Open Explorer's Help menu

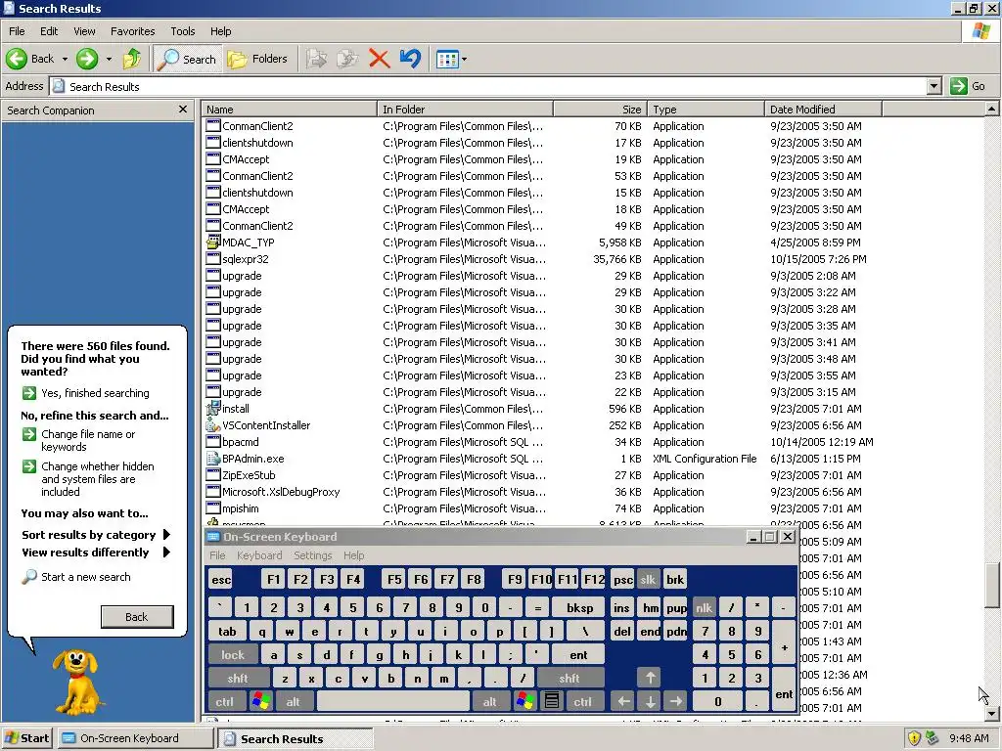click(x=220, y=31)
